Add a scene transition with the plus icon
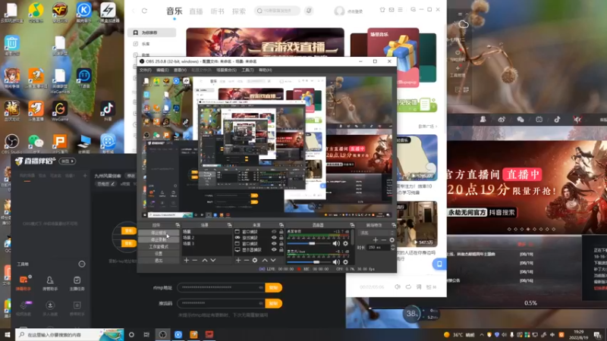The height and width of the screenshot is (341, 607). pyautogui.click(x=375, y=240)
